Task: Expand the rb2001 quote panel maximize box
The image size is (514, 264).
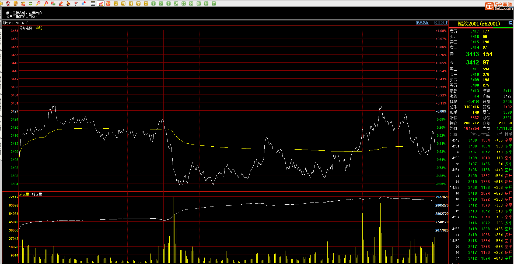Action: click(510, 23)
